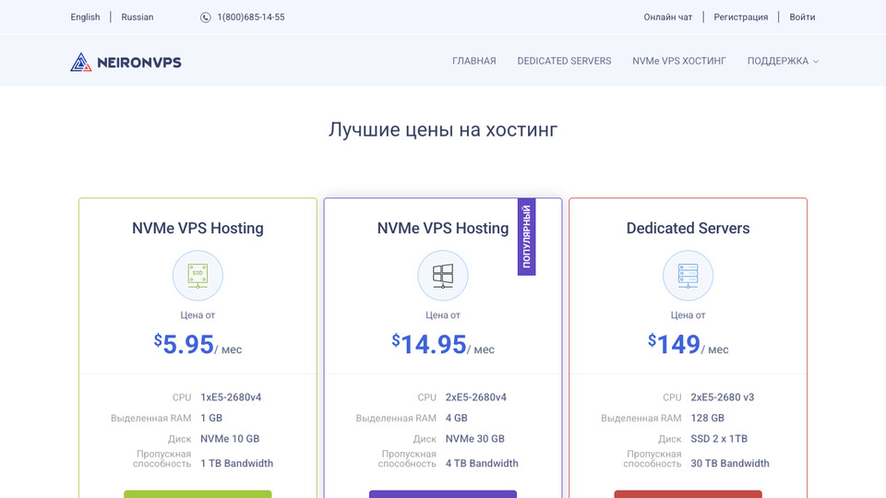The image size is (886, 498).
Task: Click Войти to sign in
Action: point(802,18)
